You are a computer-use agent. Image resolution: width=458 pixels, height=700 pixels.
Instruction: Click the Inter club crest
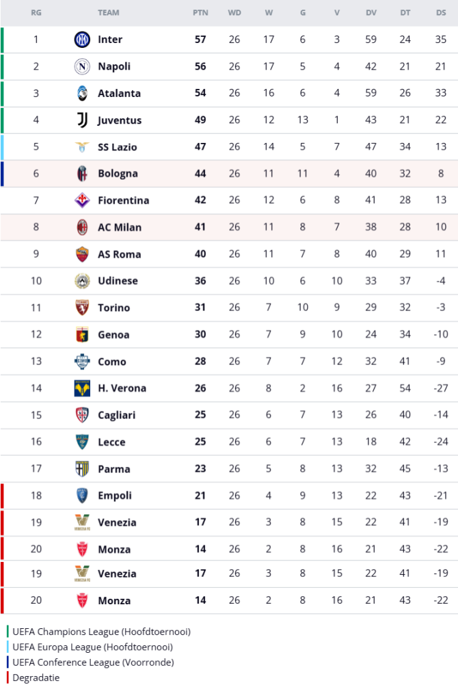(x=82, y=40)
